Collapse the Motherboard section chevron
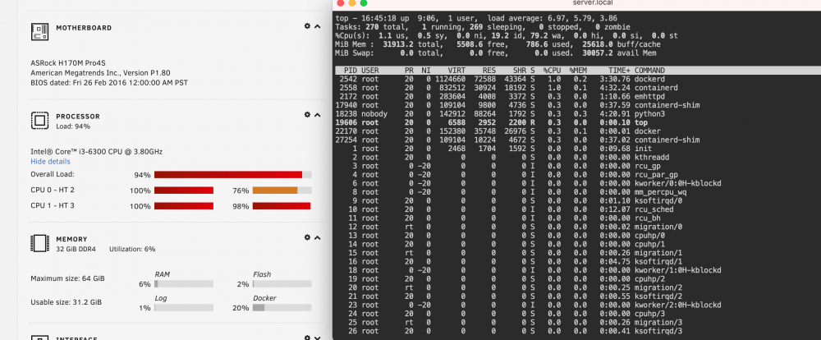Viewport: 821px width, 340px height. [317, 26]
